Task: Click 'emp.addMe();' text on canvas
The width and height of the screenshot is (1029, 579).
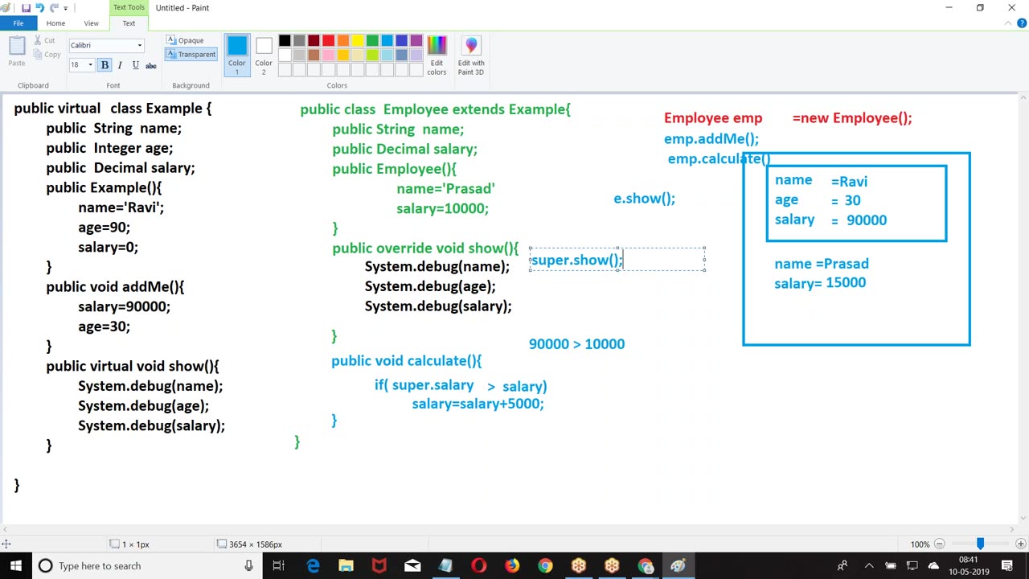Action: click(711, 139)
